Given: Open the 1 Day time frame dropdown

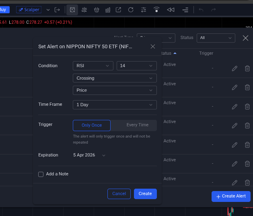Looking at the screenshot, I should point(115,105).
